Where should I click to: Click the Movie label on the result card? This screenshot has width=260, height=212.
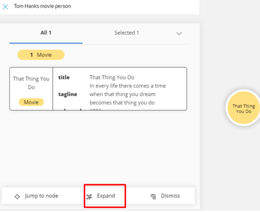tap(31, 102)
